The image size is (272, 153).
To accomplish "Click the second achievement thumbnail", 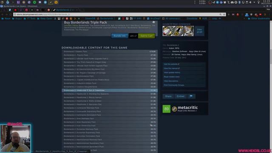I will (178, 31).
